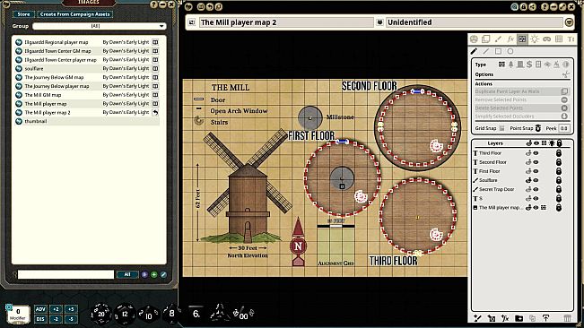584x328 pixels.
Task: Apply the -5 modifier button
Action: (71, 319)
